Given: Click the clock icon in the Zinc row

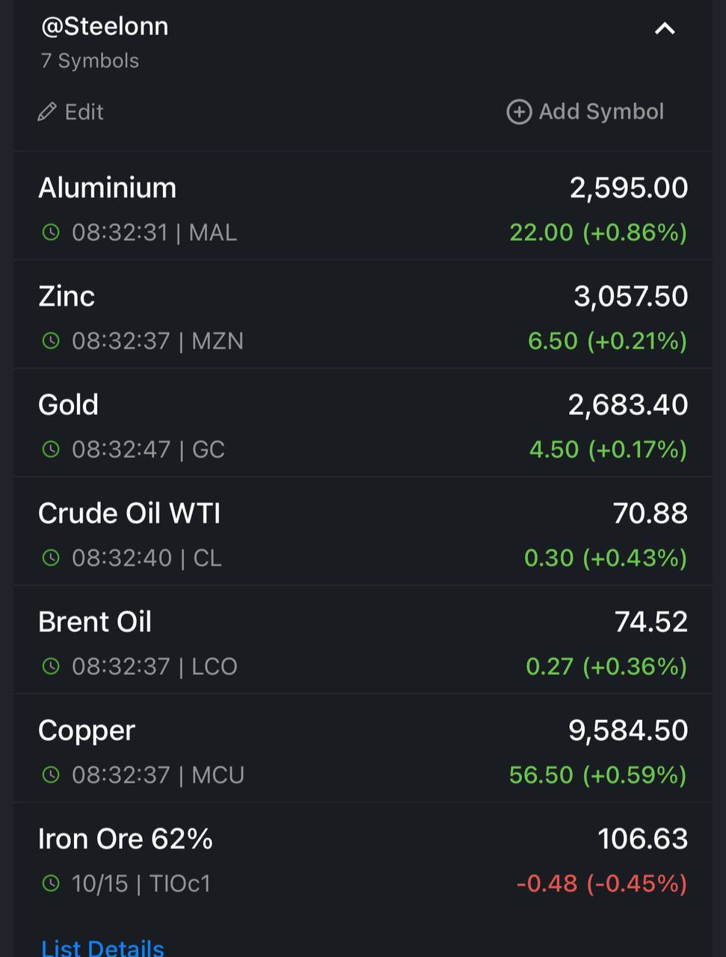Looking at the screenshot, I should pyautogui.click(x=51, y=341).
